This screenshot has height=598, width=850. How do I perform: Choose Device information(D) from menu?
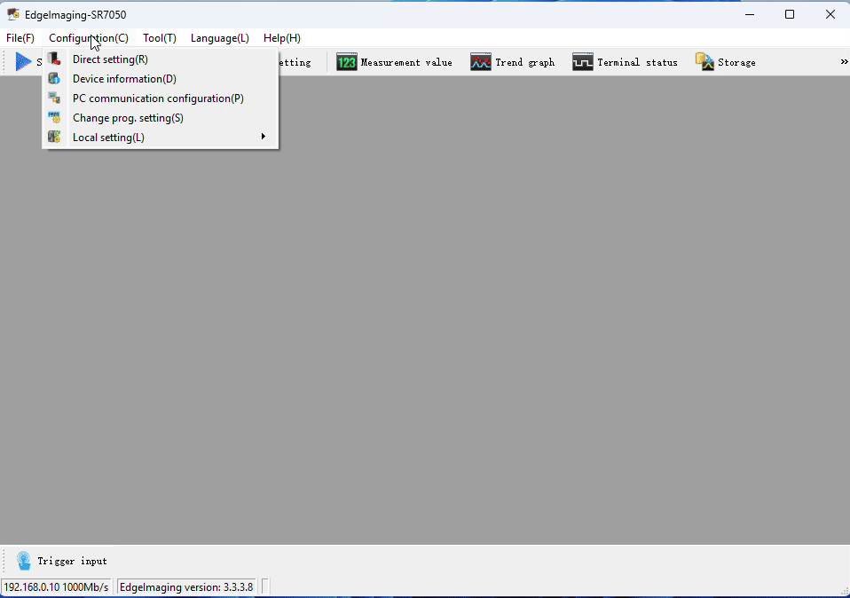tap(161, 79)
